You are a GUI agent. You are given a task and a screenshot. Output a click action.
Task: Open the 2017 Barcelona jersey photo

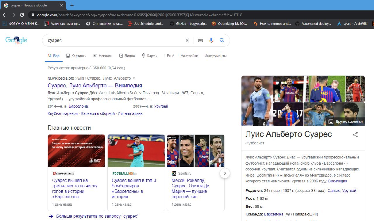click(288, 114)
